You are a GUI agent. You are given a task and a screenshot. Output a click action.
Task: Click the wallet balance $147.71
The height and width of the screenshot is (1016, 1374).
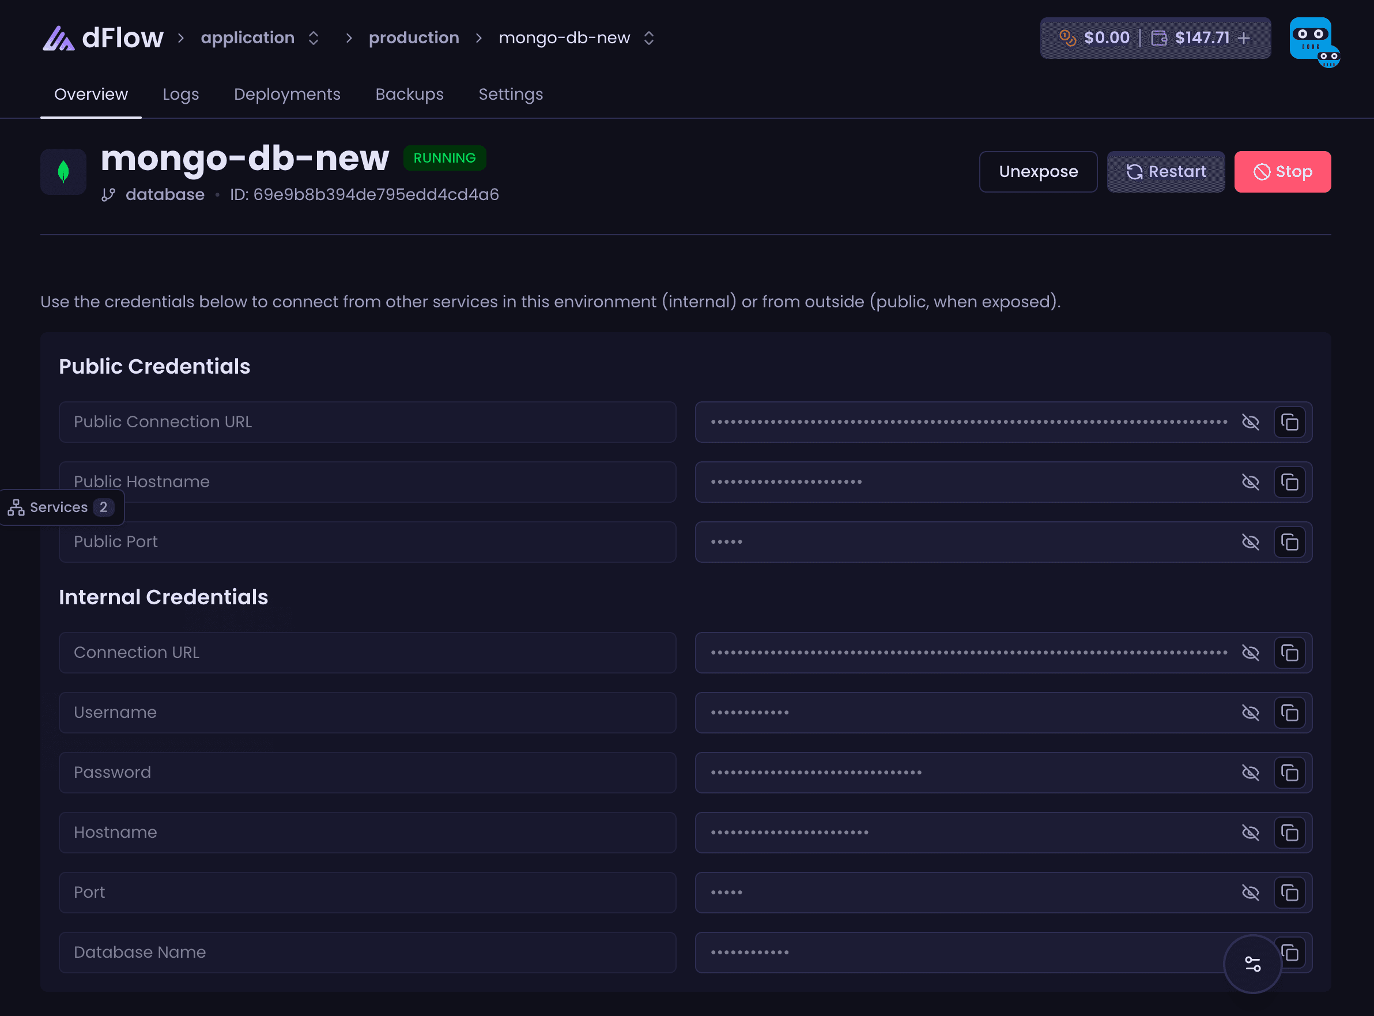click(1202, 38)
